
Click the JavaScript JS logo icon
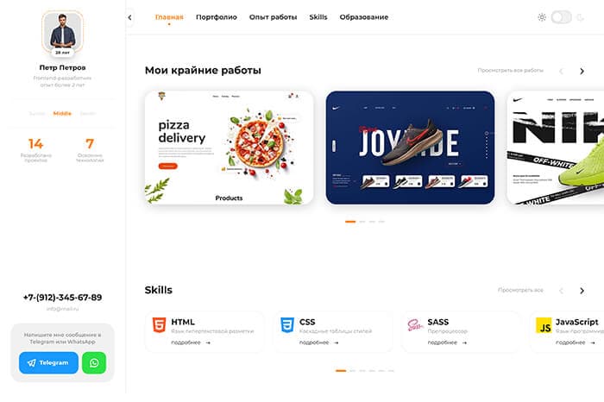click(x=544, y=325)
